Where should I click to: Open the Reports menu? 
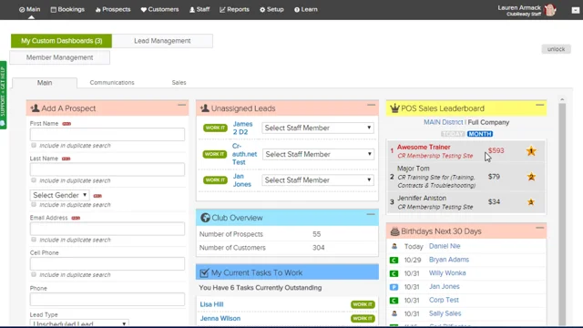234,10
